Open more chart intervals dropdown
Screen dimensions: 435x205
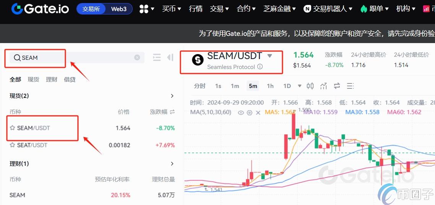tap(300, 86)
